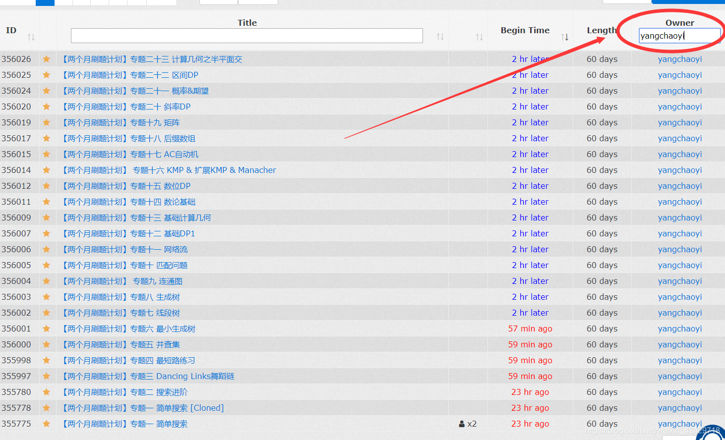
Task: Click the Begin Time column header
Action: (x=525, y=30)
